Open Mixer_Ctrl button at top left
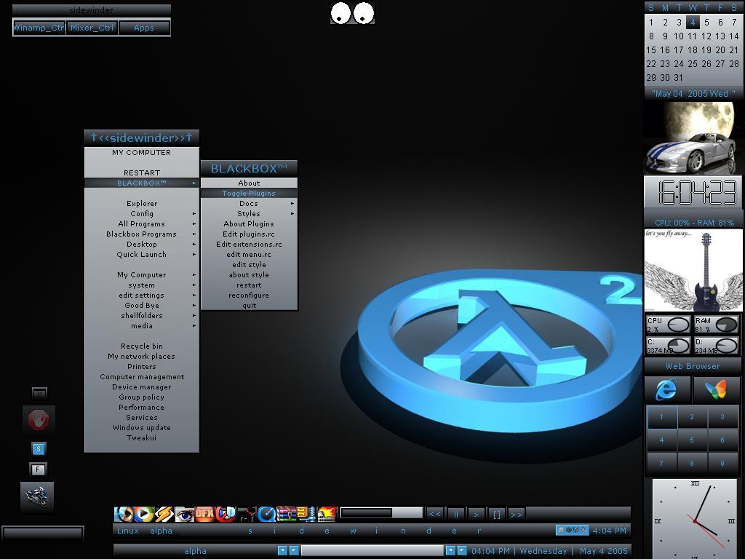 [x=92, y=28]
